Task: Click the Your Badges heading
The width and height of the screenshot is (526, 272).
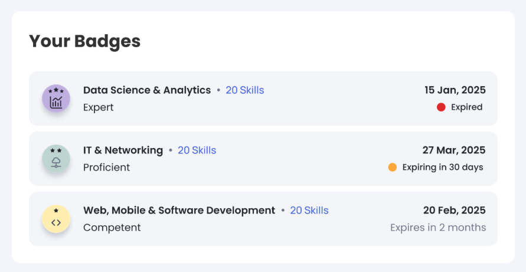Action: pyautogui.click(x=85, y=41)
